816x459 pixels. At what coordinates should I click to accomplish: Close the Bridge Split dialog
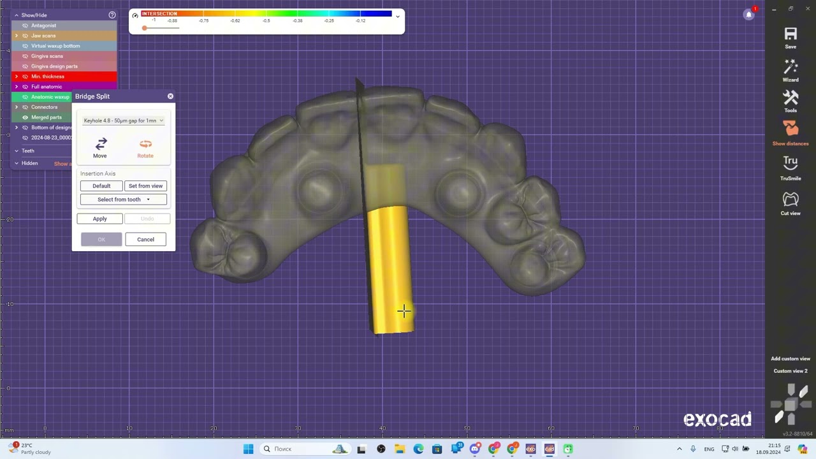tap(170, 96)
